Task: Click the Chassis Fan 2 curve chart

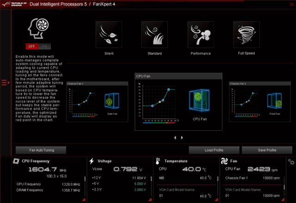Action: (246, 103)
